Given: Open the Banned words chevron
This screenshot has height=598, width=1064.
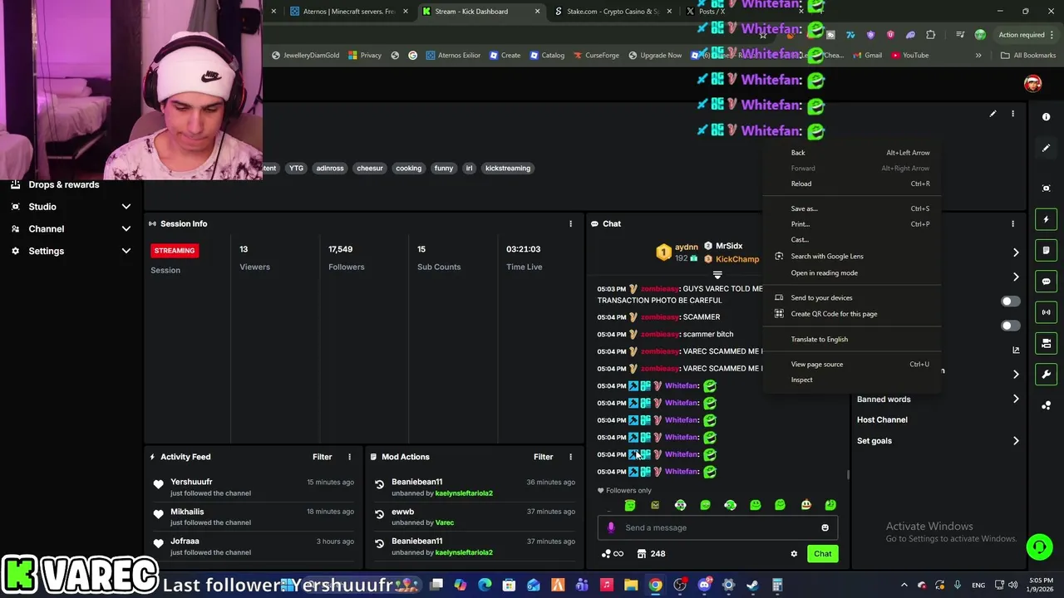Looking at the screenshot, I should [1016, 399].
